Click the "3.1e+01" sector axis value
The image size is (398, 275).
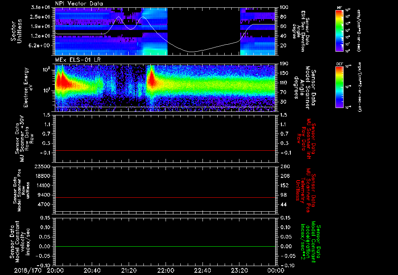tap(40, 7)
